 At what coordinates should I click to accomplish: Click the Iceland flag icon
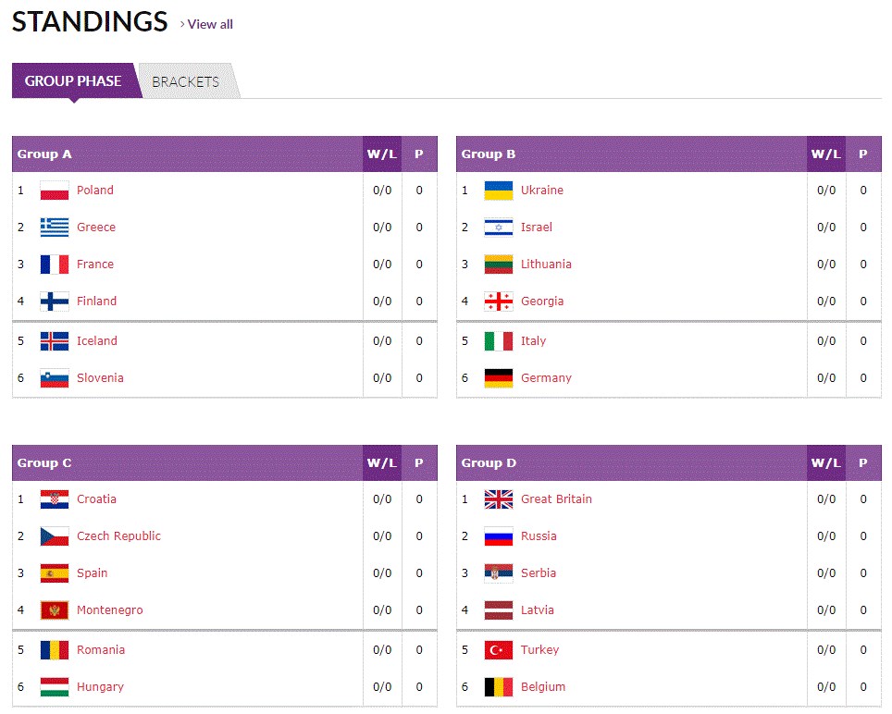tap(55, 341)
